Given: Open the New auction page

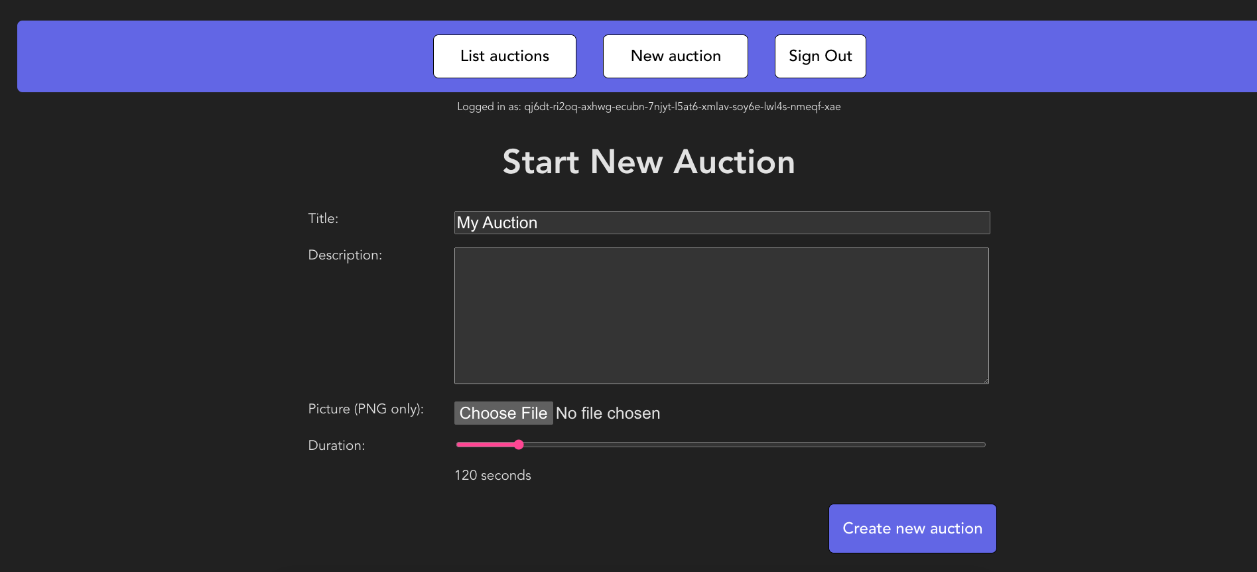Looking at the screenshot, I should 675,56.
